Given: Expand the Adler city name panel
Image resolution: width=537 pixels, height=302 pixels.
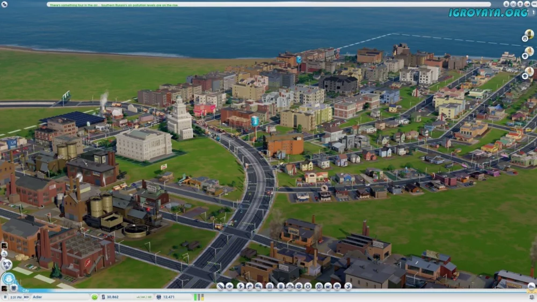Looking at the screenshot, I should tap(54, 297).
